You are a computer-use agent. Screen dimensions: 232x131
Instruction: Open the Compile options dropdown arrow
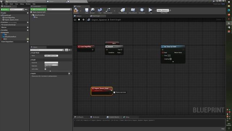point(80,11)
